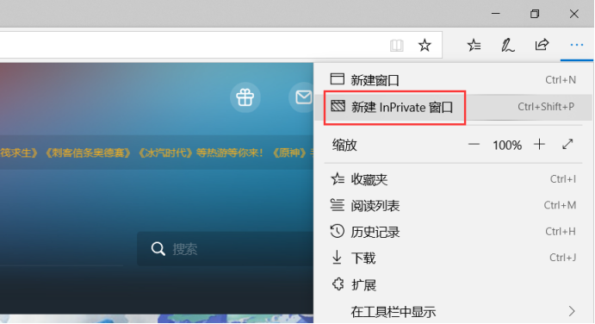Restore down the browser window
This screenshot has width=595, height=324.
click(535, 14)
